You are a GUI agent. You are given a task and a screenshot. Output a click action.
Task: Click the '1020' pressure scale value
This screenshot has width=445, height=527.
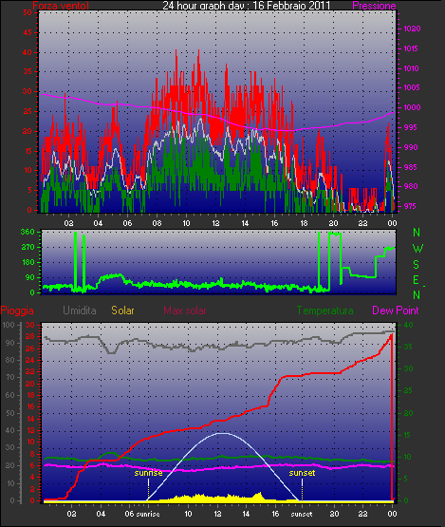412,28
